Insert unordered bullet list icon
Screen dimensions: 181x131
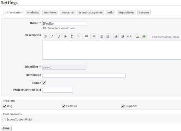pos(101,36)
